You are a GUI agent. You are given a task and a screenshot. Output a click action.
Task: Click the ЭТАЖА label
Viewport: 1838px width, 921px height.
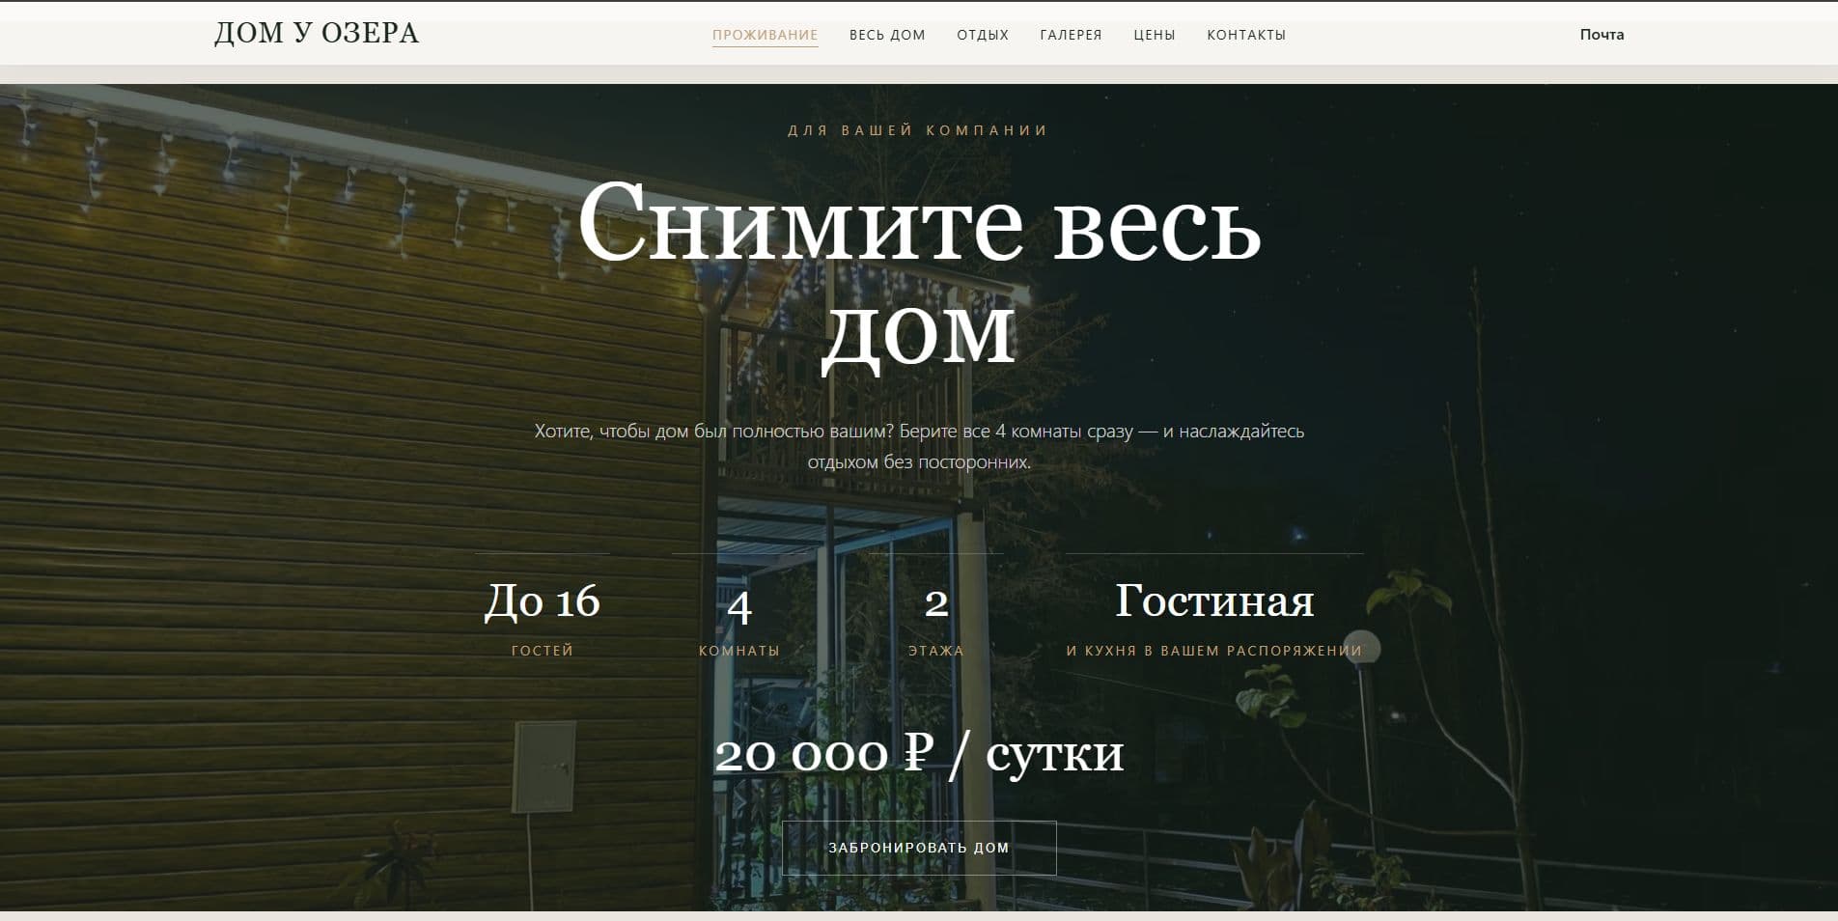point(936,651)
